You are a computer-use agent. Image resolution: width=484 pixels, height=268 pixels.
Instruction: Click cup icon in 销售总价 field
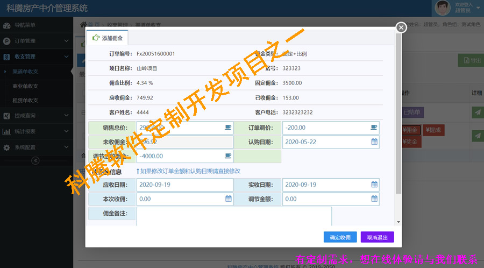click(228, 127)
